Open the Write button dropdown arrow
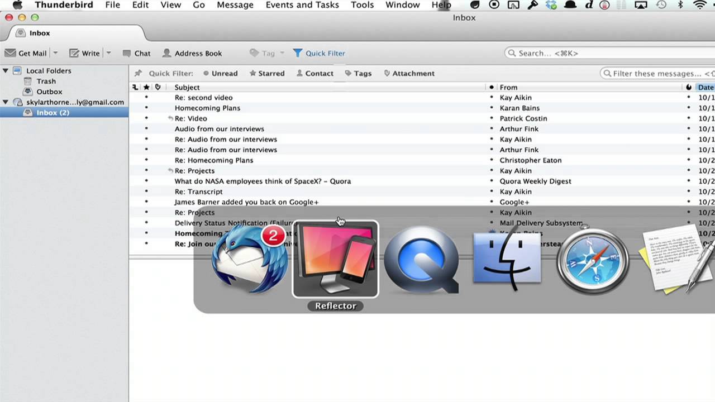The height and width of the screenshot is (402, 715). 109,53
